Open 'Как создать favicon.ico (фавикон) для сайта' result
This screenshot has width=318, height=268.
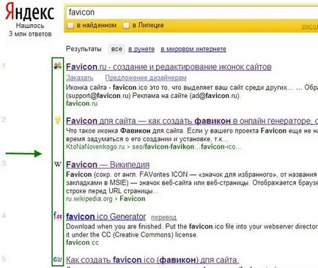click(x=152, y=260)
